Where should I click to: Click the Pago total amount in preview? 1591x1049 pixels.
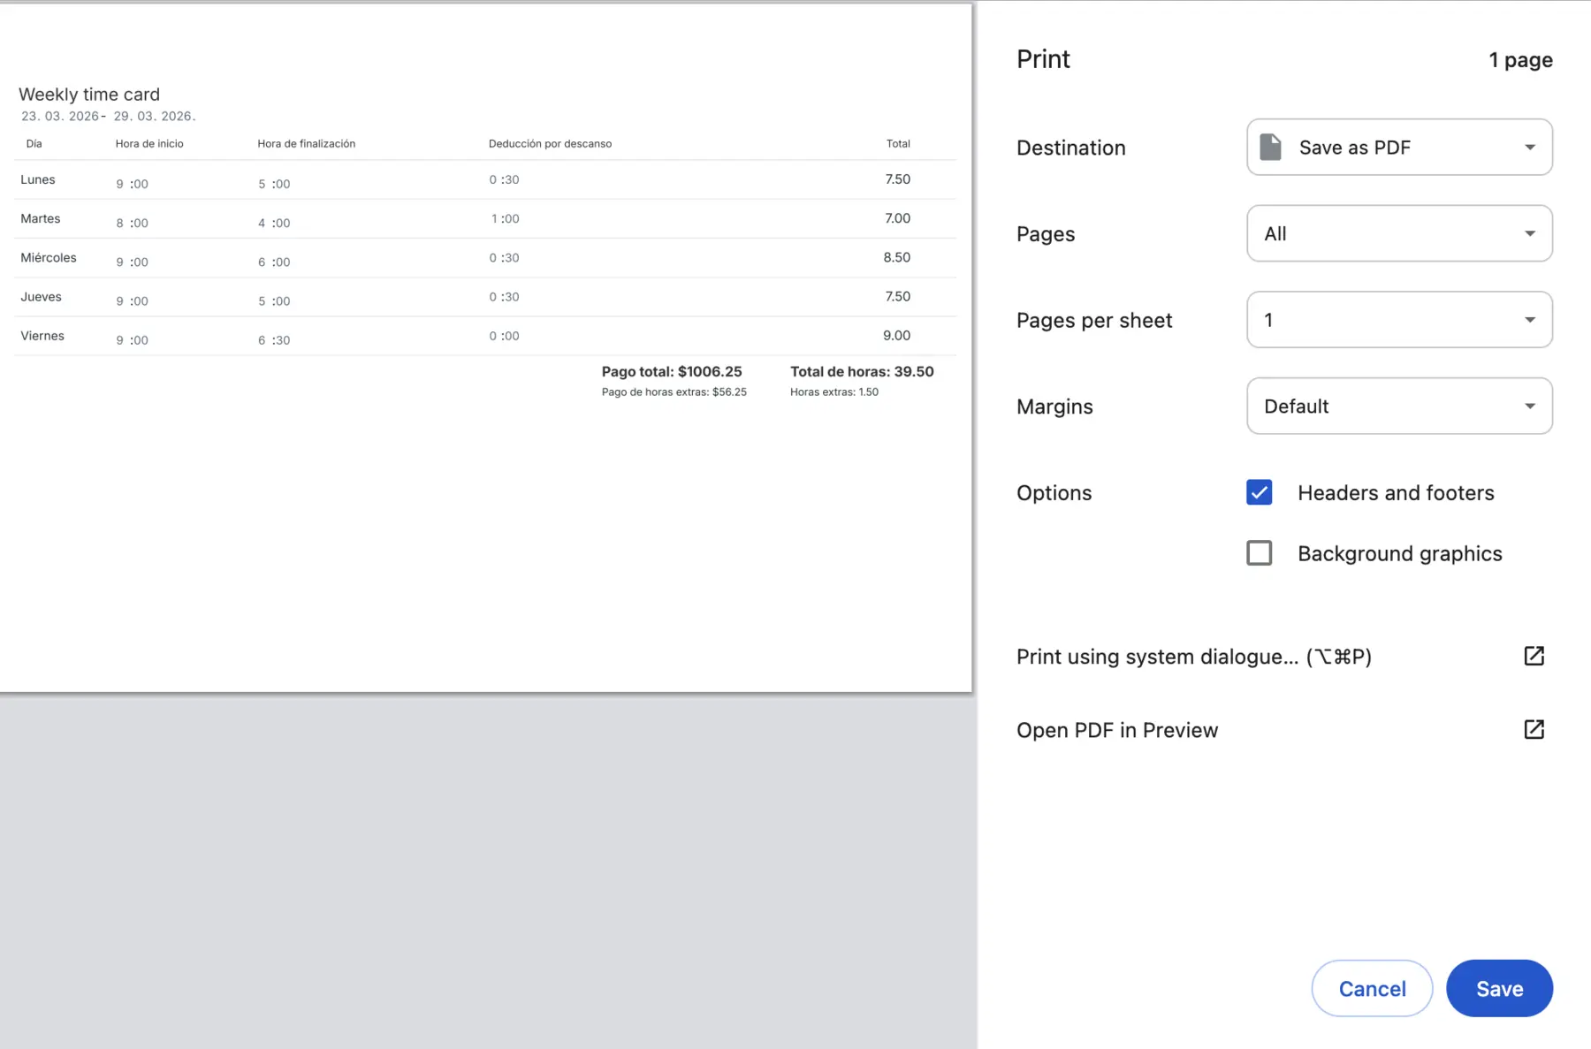[x=672, y=371]
